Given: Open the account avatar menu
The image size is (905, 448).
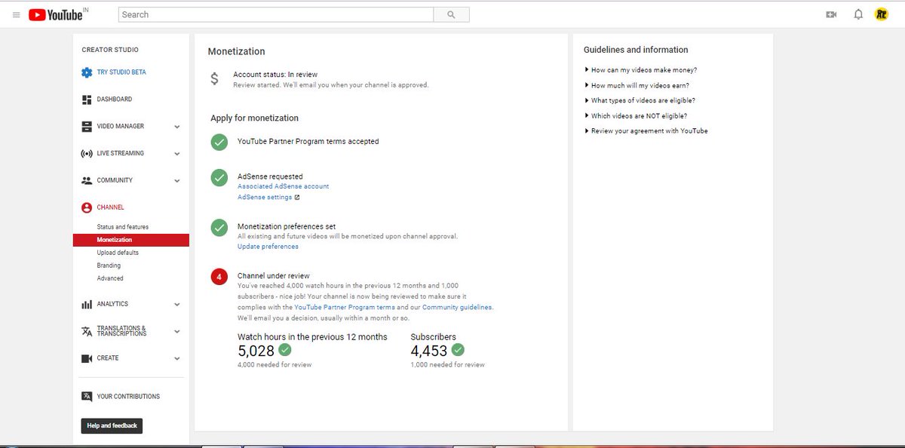Looking at the screenshot, I should pos(882,14).
